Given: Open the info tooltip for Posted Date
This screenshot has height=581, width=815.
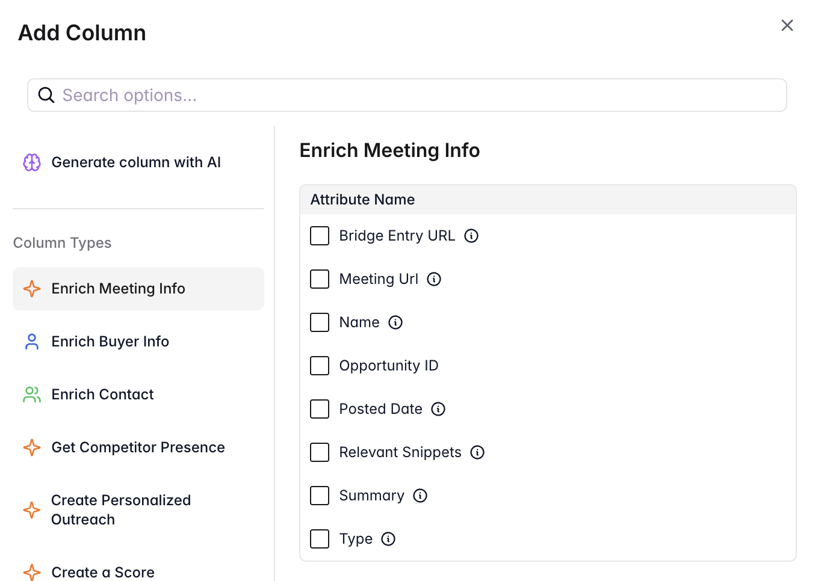Looking at the screenshot, I should (438, 409).
